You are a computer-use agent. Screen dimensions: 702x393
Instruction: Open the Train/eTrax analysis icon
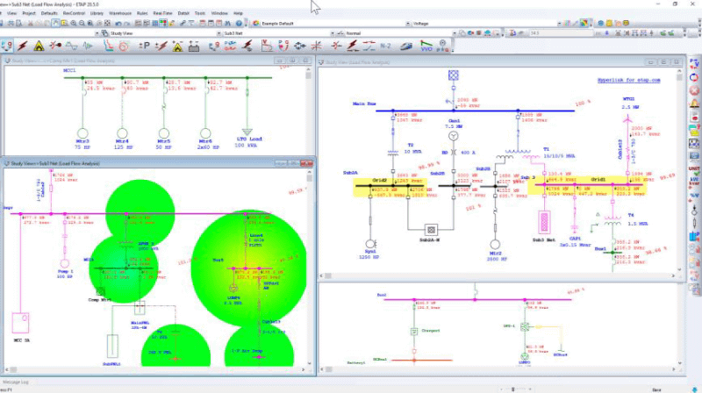pyautogui.click(x=406, y=46)
